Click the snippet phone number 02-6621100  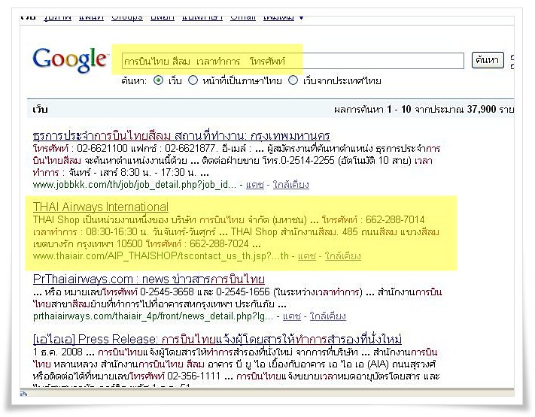(102, 148)
